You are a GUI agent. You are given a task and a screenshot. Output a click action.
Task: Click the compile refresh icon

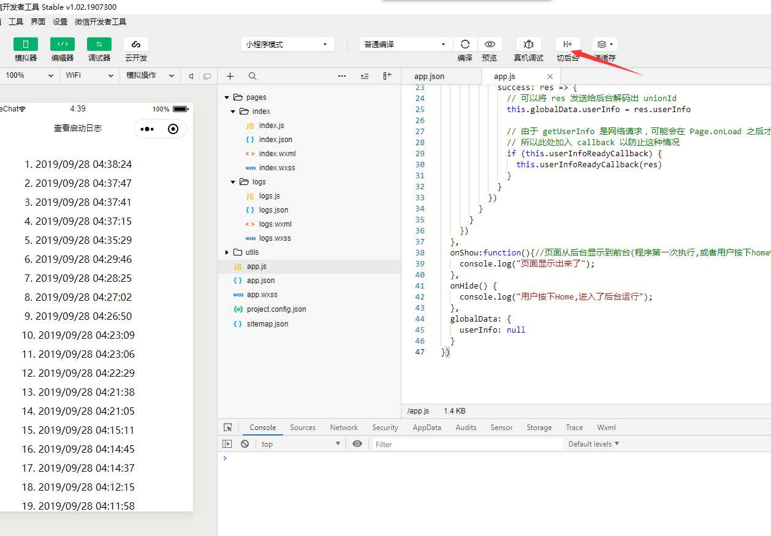pyautogui.click(x=465, y=44)
